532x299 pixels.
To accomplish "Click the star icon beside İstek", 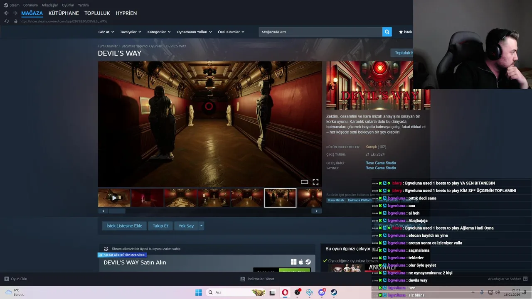I will (401, 32).
